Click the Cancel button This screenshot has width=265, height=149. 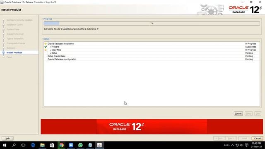tap(258, 138)
